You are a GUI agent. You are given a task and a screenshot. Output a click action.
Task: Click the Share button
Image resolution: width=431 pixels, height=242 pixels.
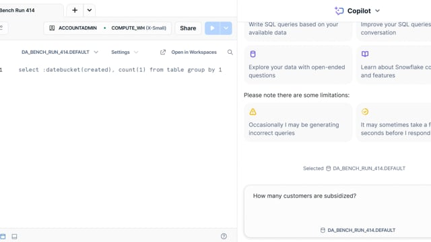[x=188, y=28]
